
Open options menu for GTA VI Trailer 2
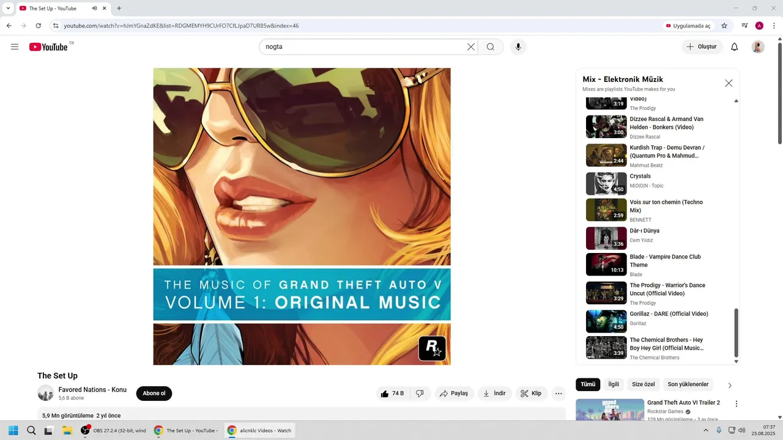click(737, 404)
